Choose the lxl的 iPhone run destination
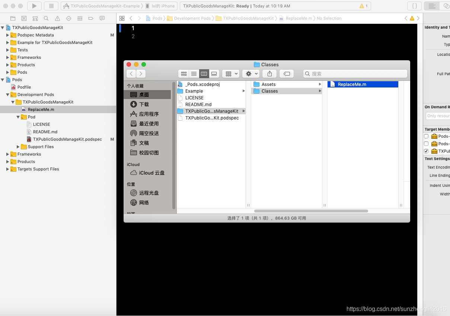The height and width of the screenshot is (316, 450). tap(160, 6)
